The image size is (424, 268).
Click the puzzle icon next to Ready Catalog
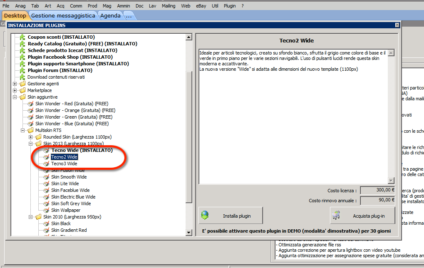tap(22, 44)
